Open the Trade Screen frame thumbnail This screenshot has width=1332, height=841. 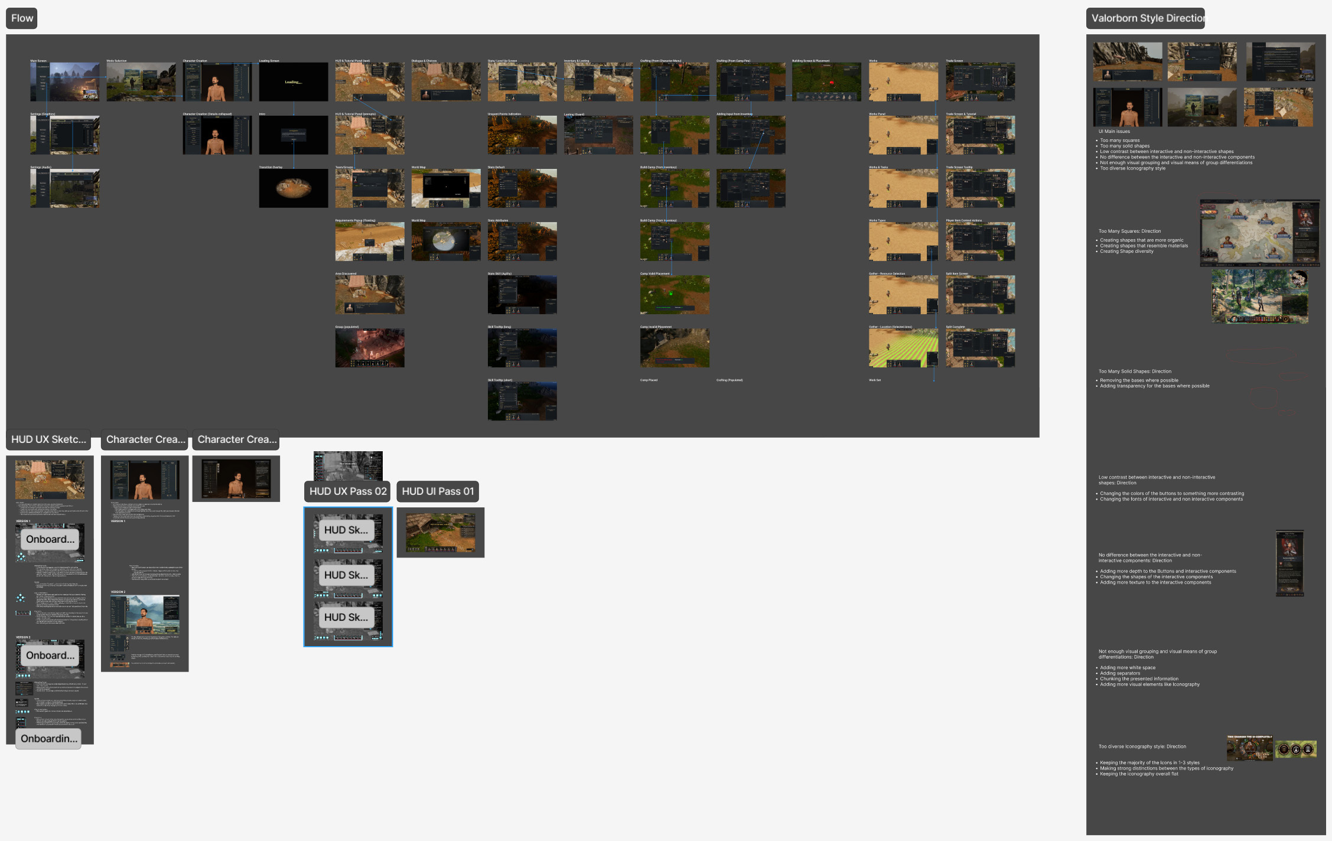(x=980, y=82)
